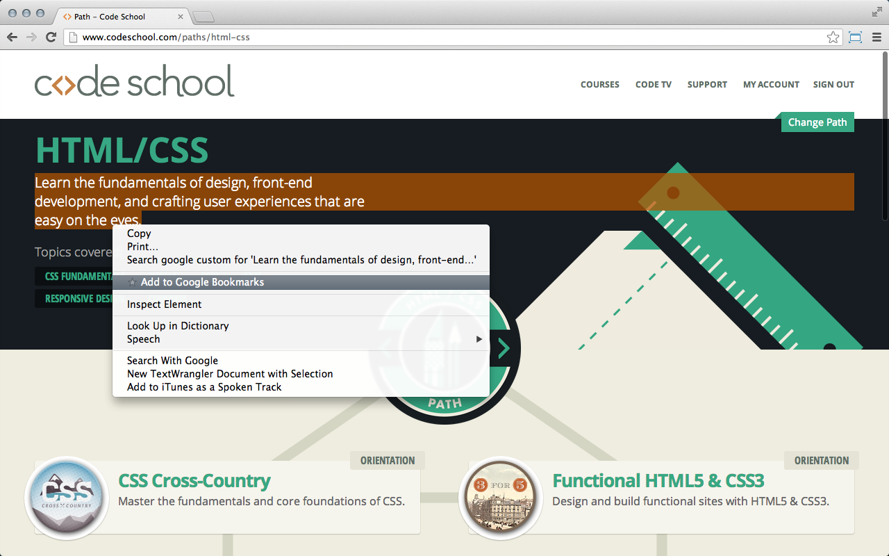Click the Functional HTML5 & CSS3 course badge
Viewport: 889px width, 556px height.
pos(501,498)
